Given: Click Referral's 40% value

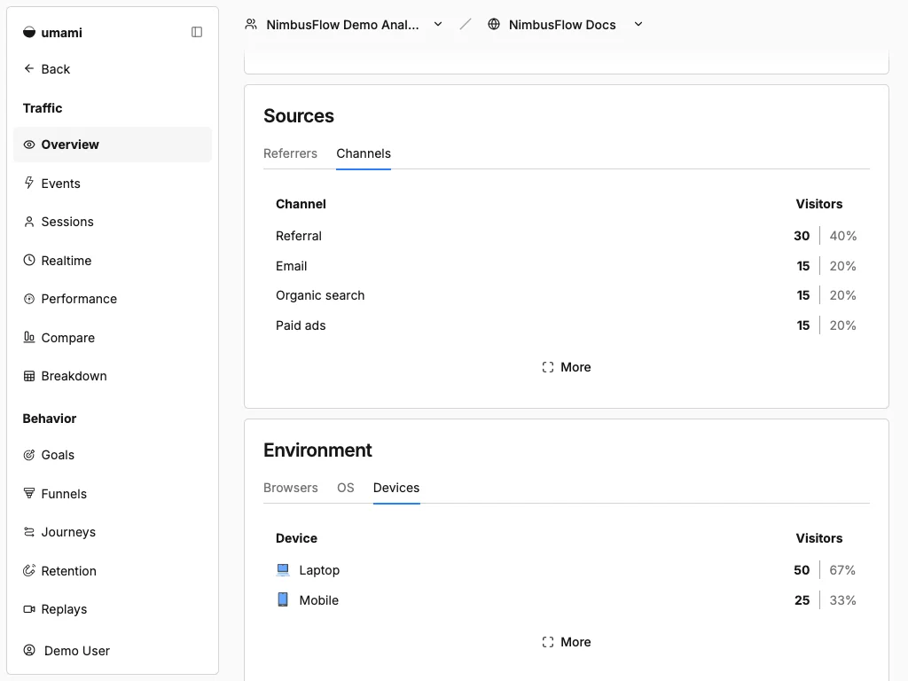Looking at the screenshot, I should point(842,236).
